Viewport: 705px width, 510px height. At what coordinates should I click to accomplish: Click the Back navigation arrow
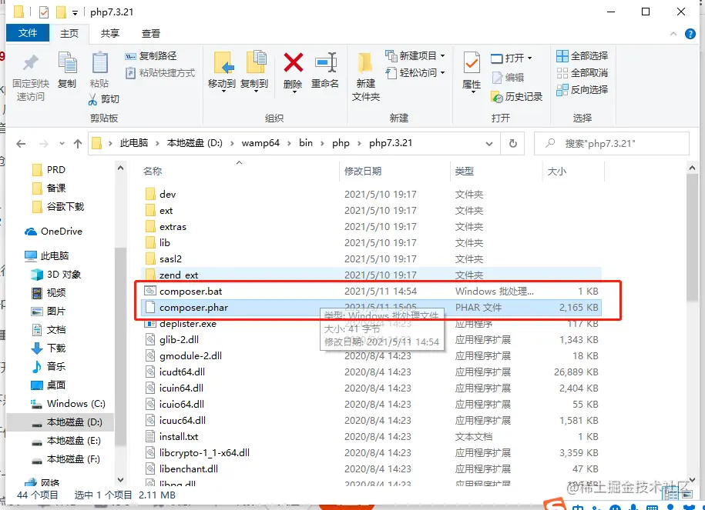(21, 144)
